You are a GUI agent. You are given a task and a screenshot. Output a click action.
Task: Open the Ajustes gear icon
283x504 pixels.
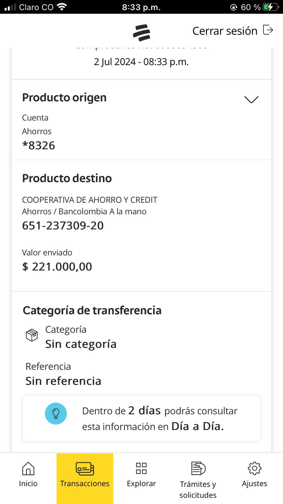pyautogui.click(x=254, y=468)
